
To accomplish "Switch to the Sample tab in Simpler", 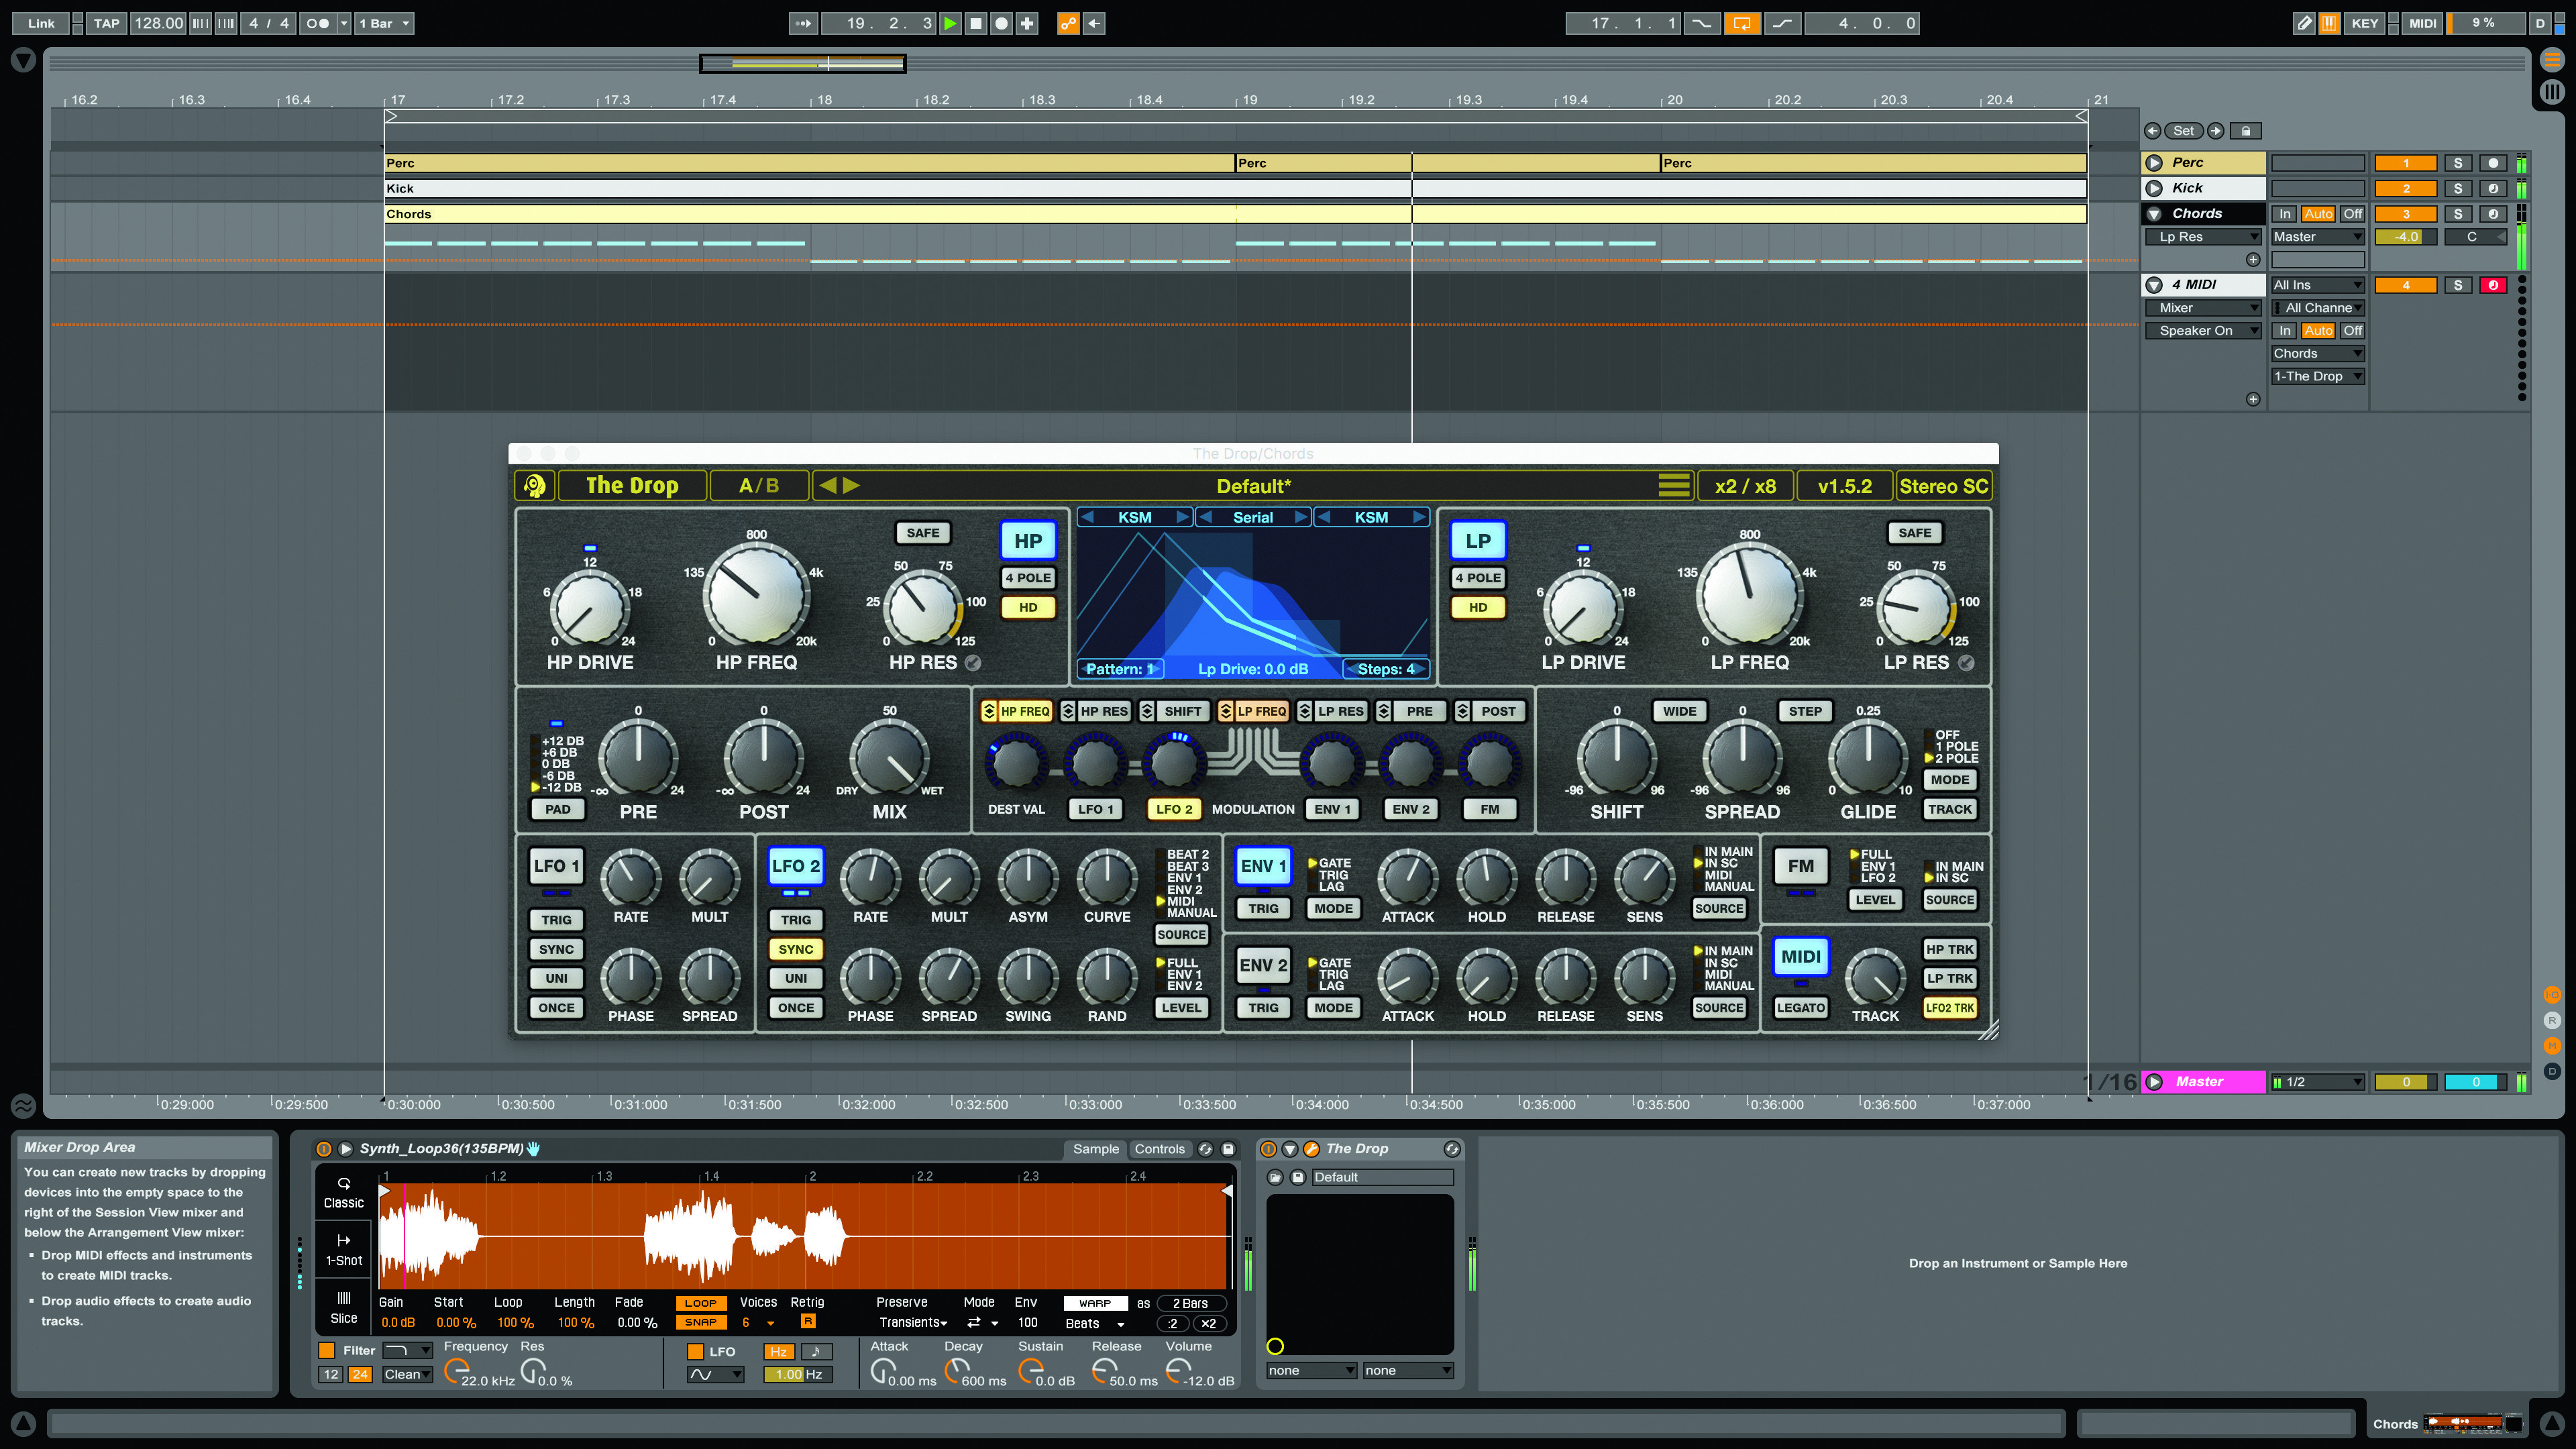I will pyautogui.click(x=1096, y=1149).
